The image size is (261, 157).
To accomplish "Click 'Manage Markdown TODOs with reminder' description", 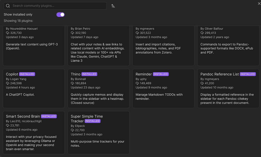I will pos(159,97).
